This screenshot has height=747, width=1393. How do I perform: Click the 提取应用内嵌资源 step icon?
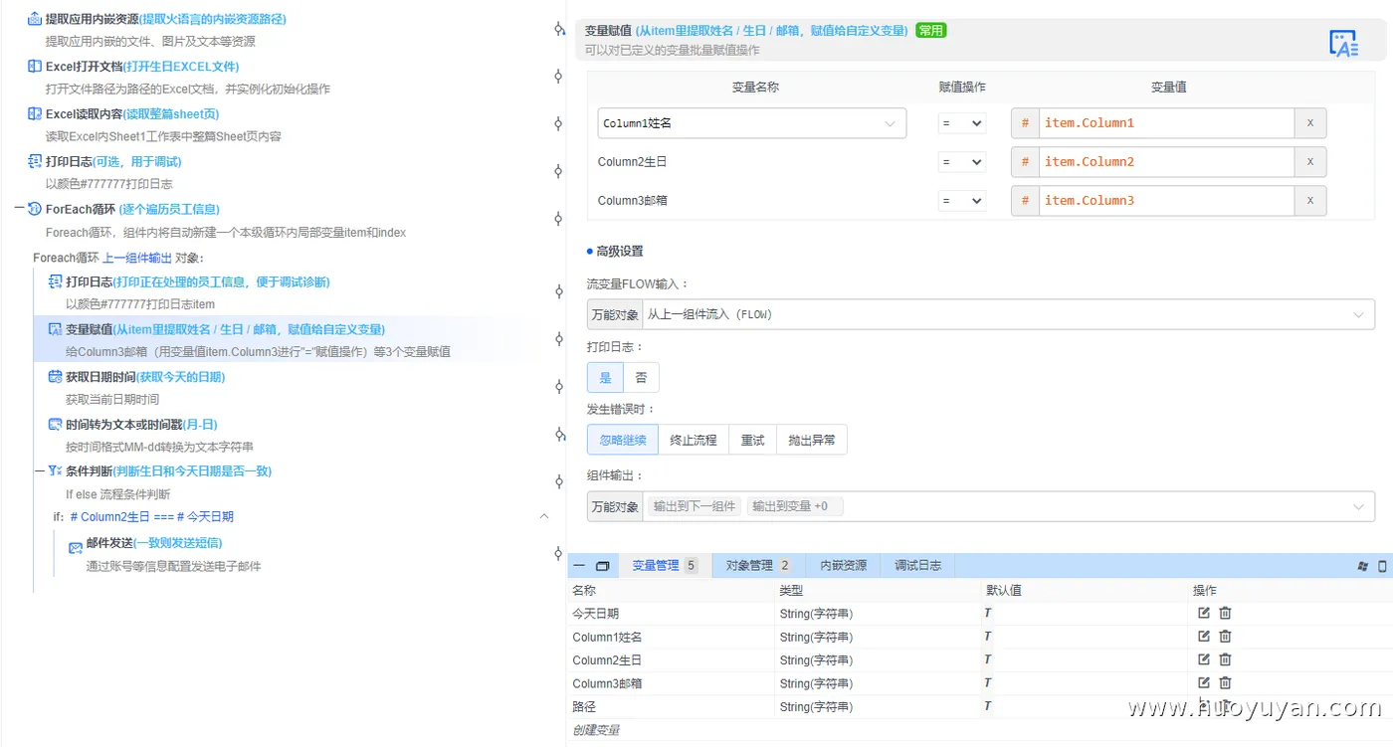[x=35, y=19]
